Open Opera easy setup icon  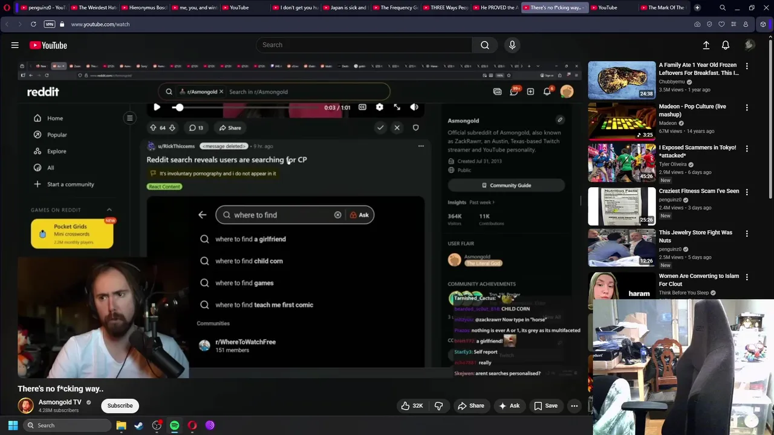(x=733, y=24)
